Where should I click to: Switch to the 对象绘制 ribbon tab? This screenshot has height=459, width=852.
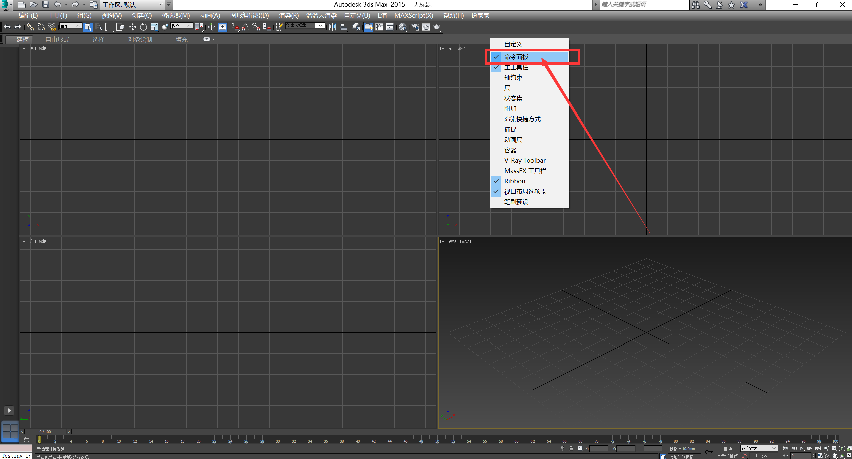tap(140, 39)
